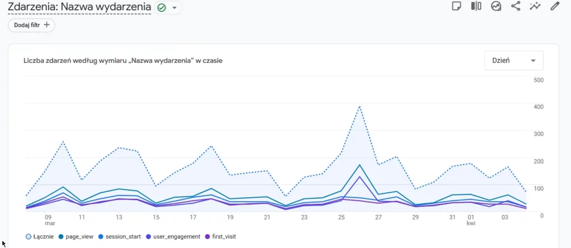571x248 pixels.
Task: Click the first_visit purple legend dot
Action: tap(208, 236)
